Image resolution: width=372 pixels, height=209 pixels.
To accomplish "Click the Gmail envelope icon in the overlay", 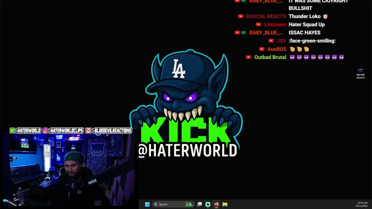I will pos(88,131).
